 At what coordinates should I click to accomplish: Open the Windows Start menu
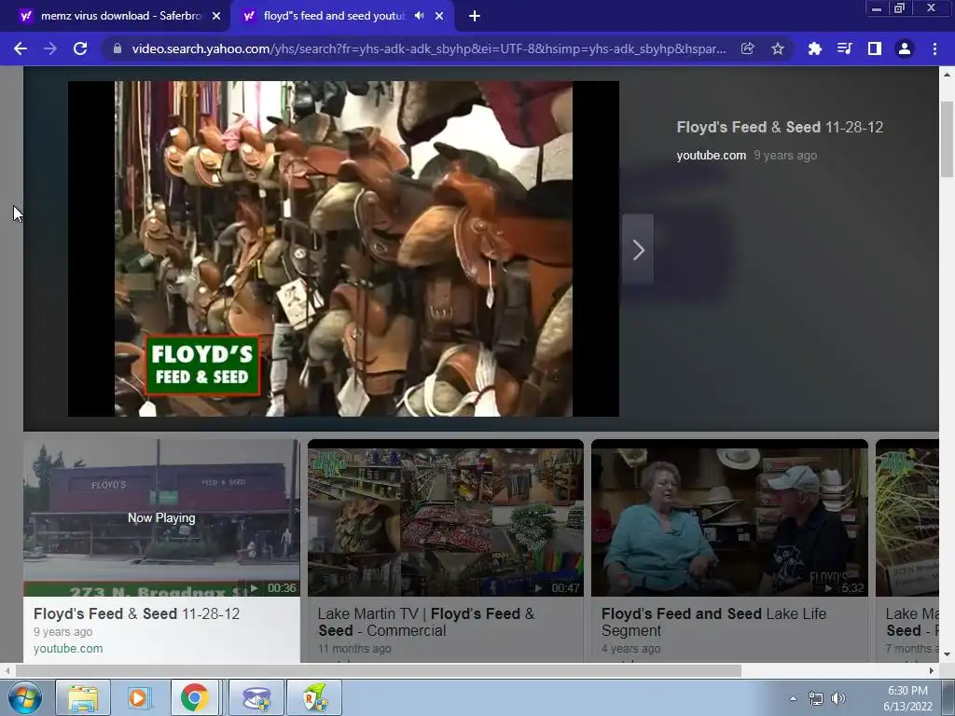tap(25, 697)
